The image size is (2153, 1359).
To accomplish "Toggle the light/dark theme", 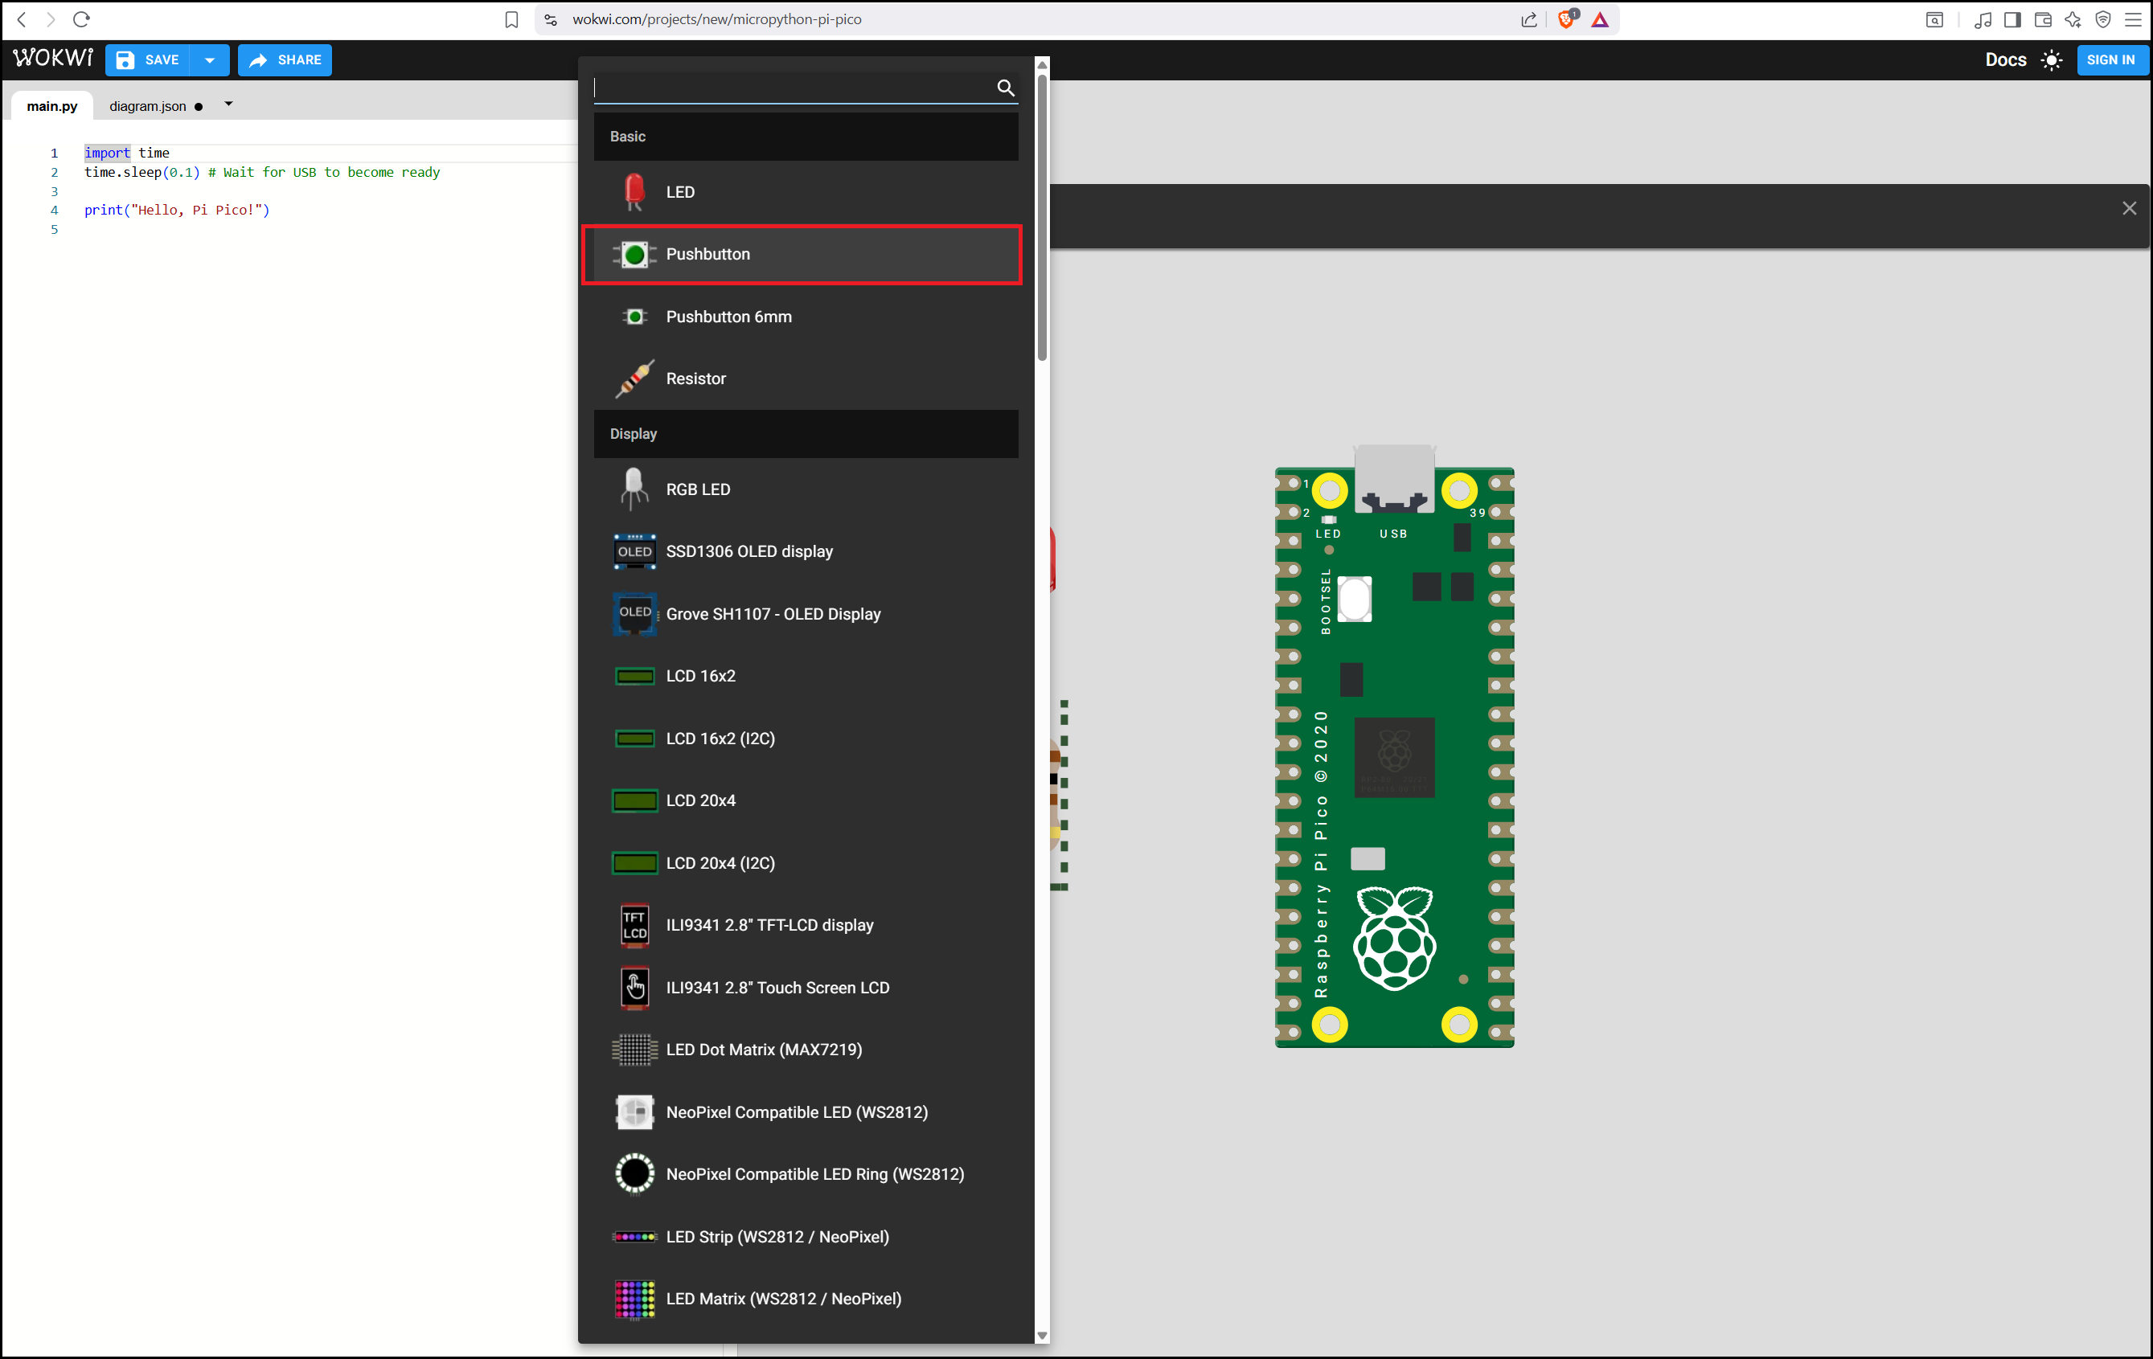I will [2052, 59].
